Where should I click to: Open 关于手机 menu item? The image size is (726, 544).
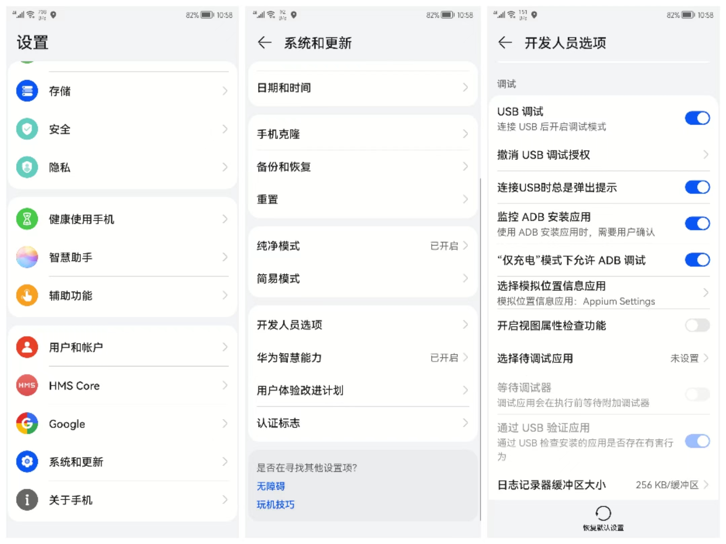pyautogui.click(x=123, y=500)
